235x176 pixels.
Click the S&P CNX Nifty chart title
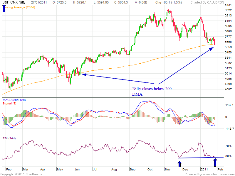click(13, 2)
